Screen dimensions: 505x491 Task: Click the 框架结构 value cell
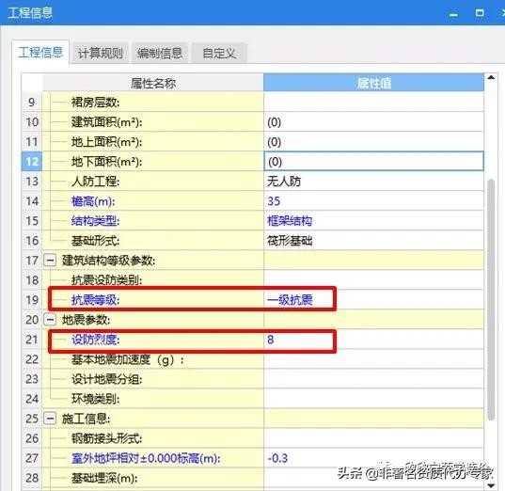374,221
